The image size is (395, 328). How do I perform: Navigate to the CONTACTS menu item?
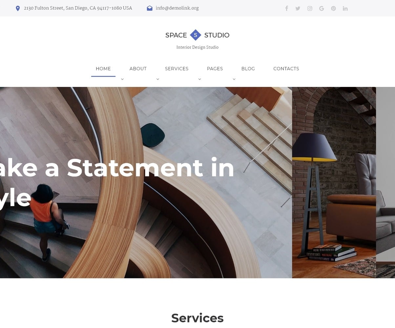click(x=286, y=69)
